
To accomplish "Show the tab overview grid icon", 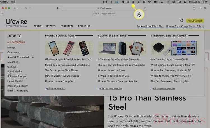I will pos(206,8).
